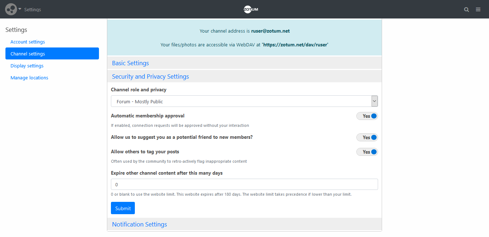Click the Zotum logo in the header
Viewport: 489px width, 237px height.
click(x=251, y=9)
